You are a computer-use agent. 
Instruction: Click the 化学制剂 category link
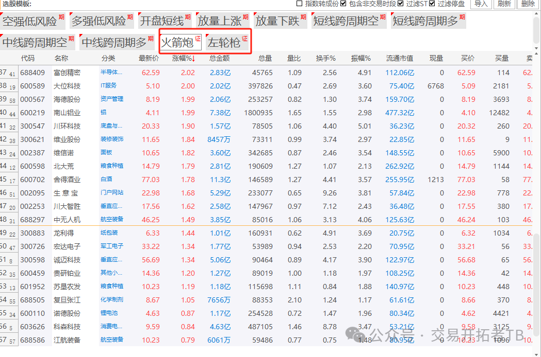click(x=112, y=299)
